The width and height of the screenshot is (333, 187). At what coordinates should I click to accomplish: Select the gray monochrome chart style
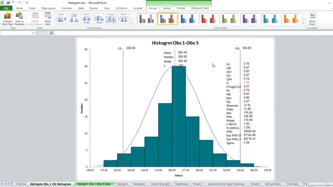(146, 19)
